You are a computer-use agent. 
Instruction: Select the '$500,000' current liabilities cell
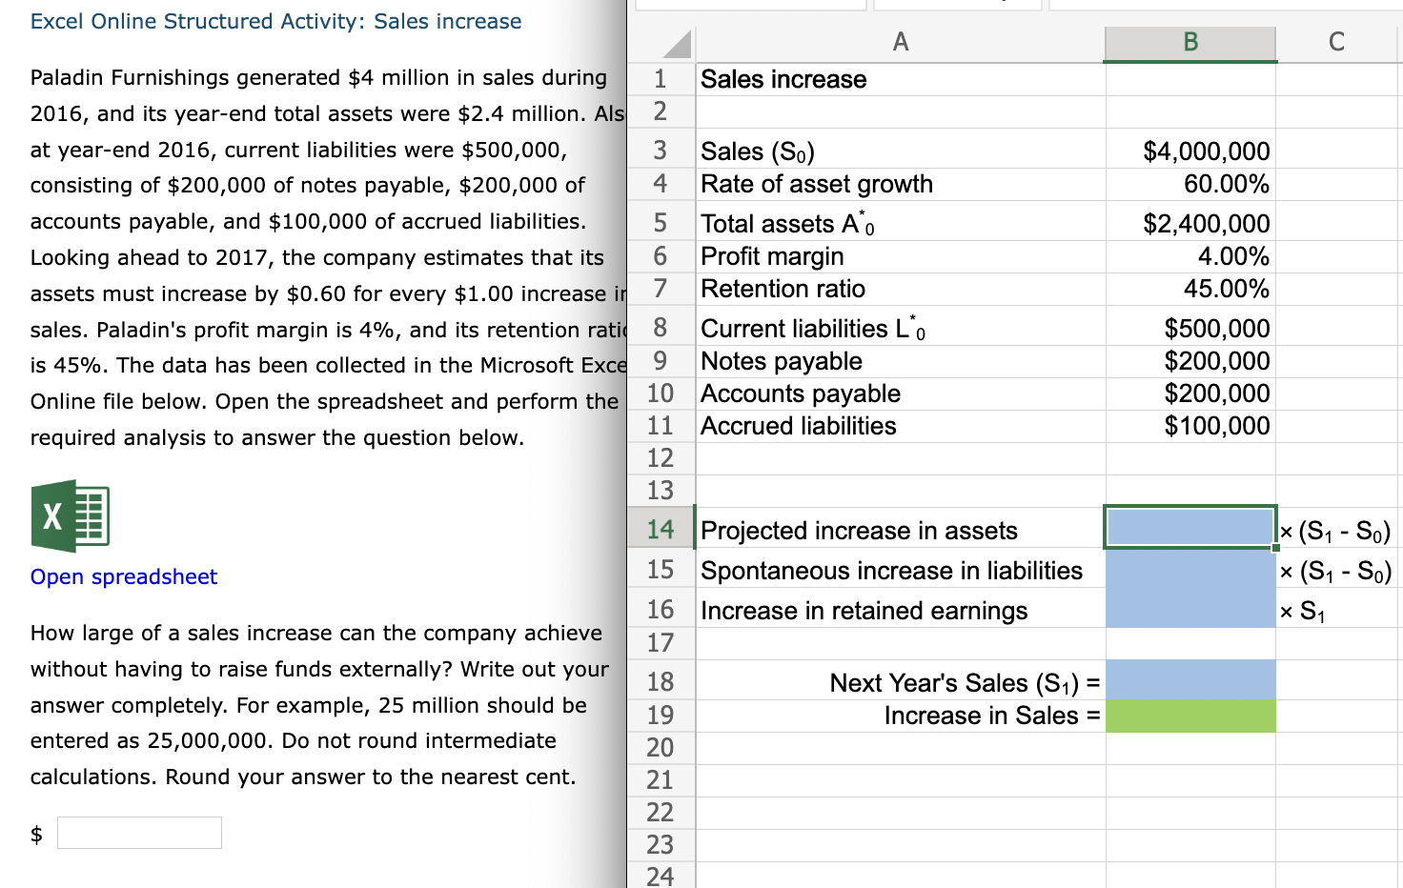coord(1190,328)
